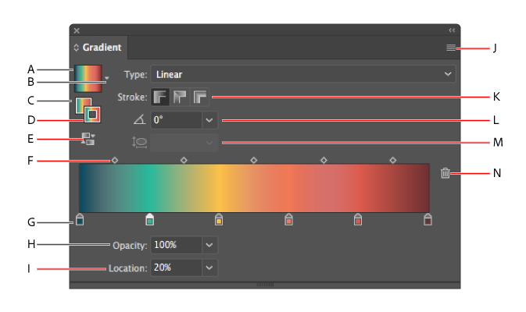Expand the Opacity dropdown arrow
The height and width of the screenshot is (312, 526).
click(x=209, y=244)
